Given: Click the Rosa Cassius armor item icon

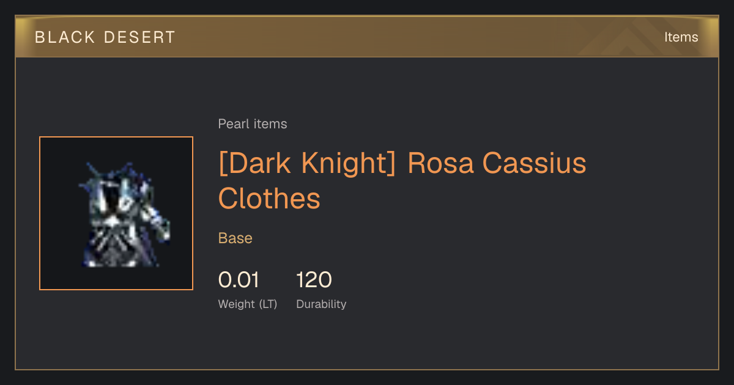Looking at the screenshot, I should click(x=124, y=214).
